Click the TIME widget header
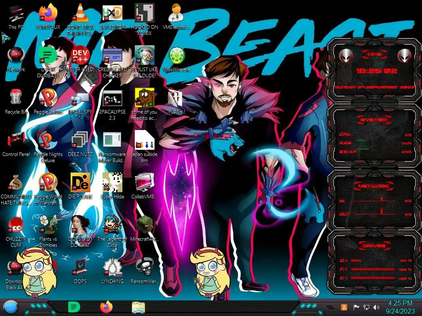This screenshot has height=316, width=422. (x=374, y=54)
